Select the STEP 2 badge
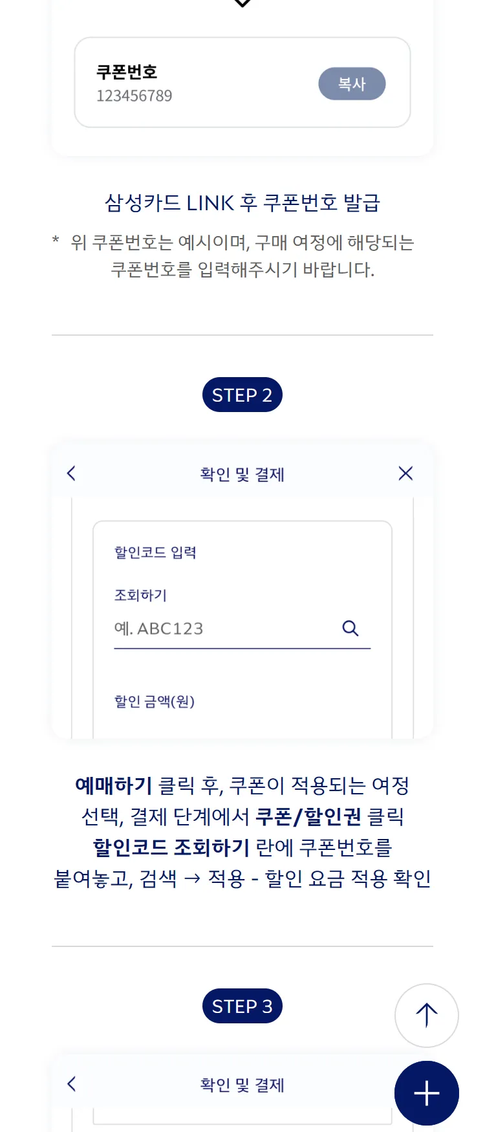The height and width of the screenshot is (1132, 485). coord(242,395)
